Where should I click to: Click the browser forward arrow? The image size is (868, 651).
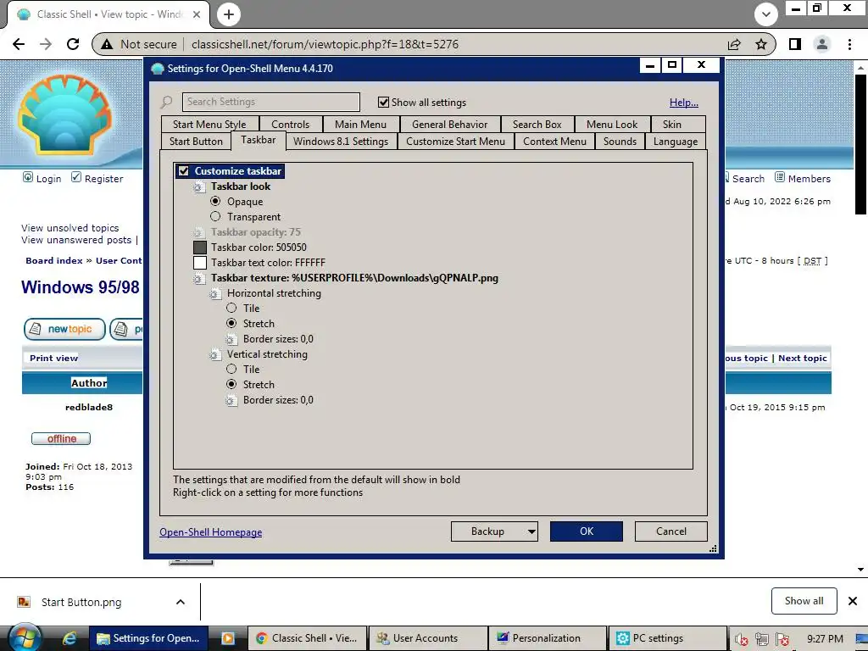(46, 44)
